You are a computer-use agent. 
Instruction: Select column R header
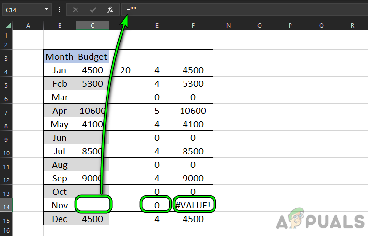(x=353, y=26)
